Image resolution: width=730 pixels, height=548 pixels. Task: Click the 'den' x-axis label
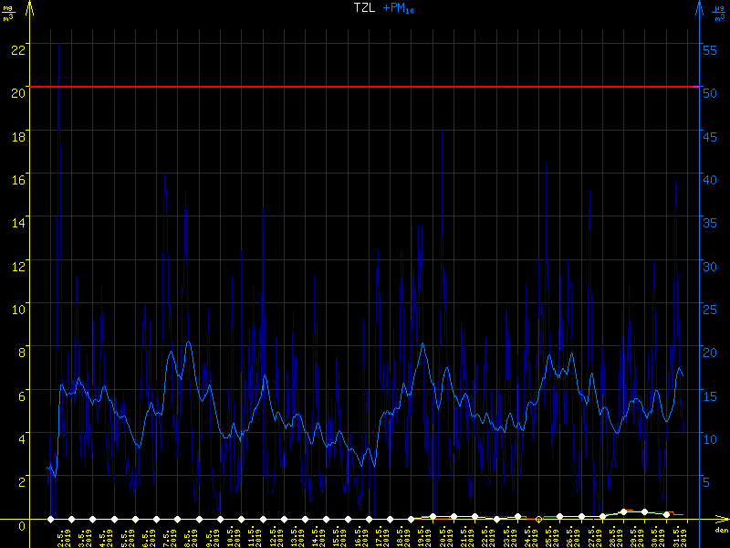[720, 531]
